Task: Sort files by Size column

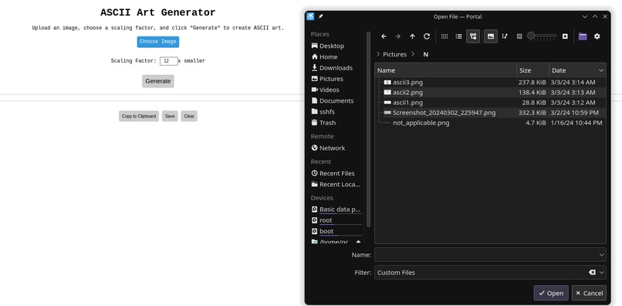Action: [532, 70]
